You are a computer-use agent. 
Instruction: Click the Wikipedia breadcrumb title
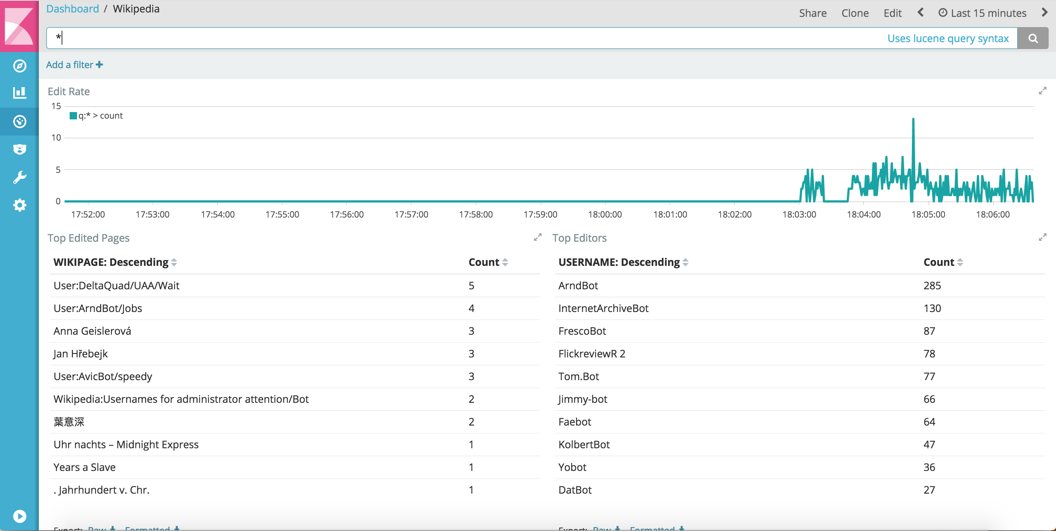(x=136, y=9)
